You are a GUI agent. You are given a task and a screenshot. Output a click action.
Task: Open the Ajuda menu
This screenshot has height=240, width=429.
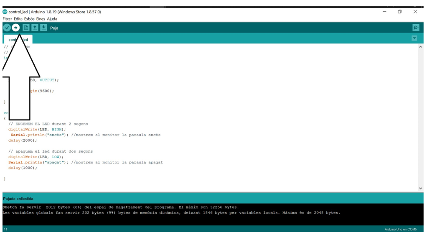tap(52, 19)
